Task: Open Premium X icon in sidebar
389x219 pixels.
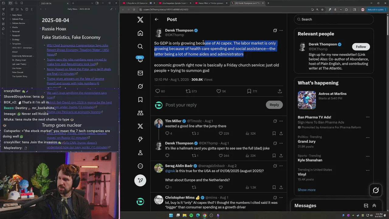Action: 140,126
